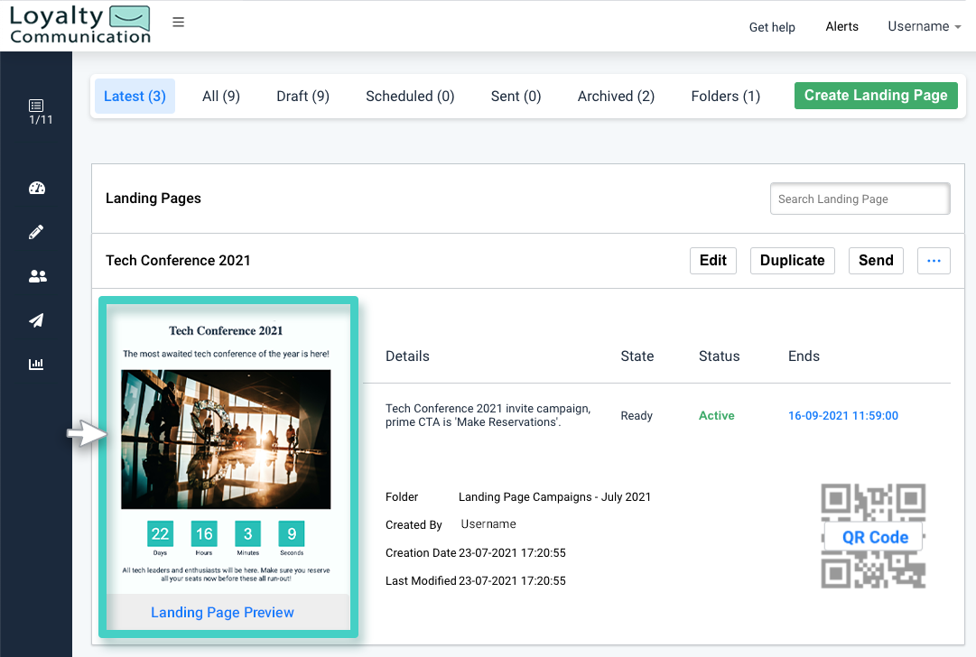Expand the Username dropdown menu
The image size is (976, 657).
click(x=925, y=26)
